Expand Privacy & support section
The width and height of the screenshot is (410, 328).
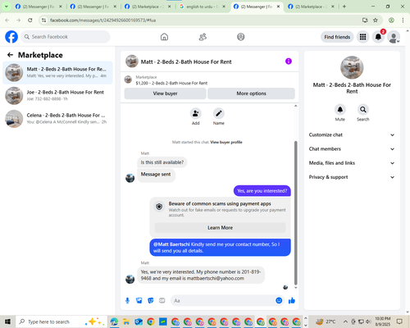coord(352,177)
